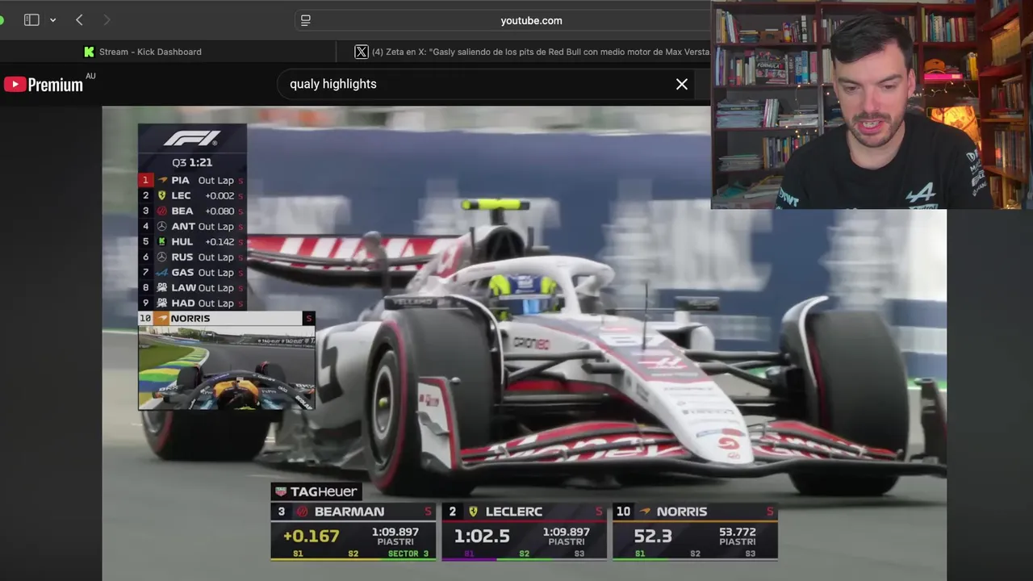Open the sidebar options dropdown chevron
This screenshot has height=581, width=1033.
tap(52, 20)
